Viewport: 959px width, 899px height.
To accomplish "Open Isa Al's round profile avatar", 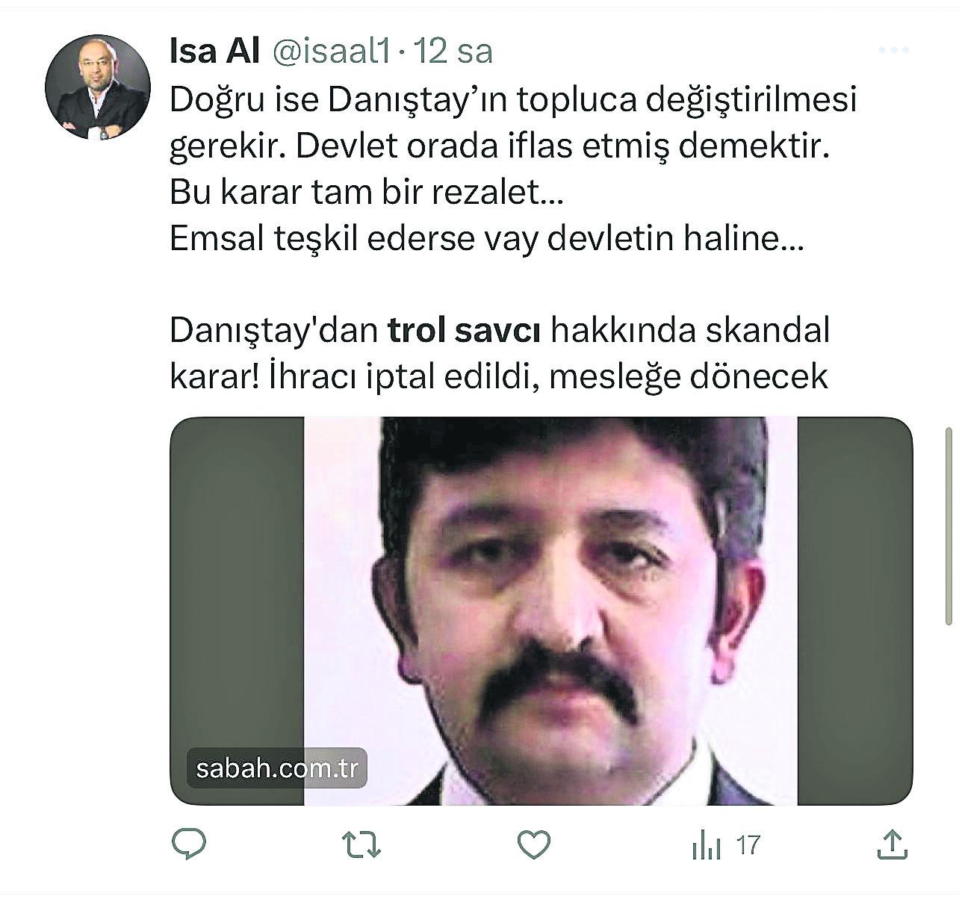I will 98,87.
